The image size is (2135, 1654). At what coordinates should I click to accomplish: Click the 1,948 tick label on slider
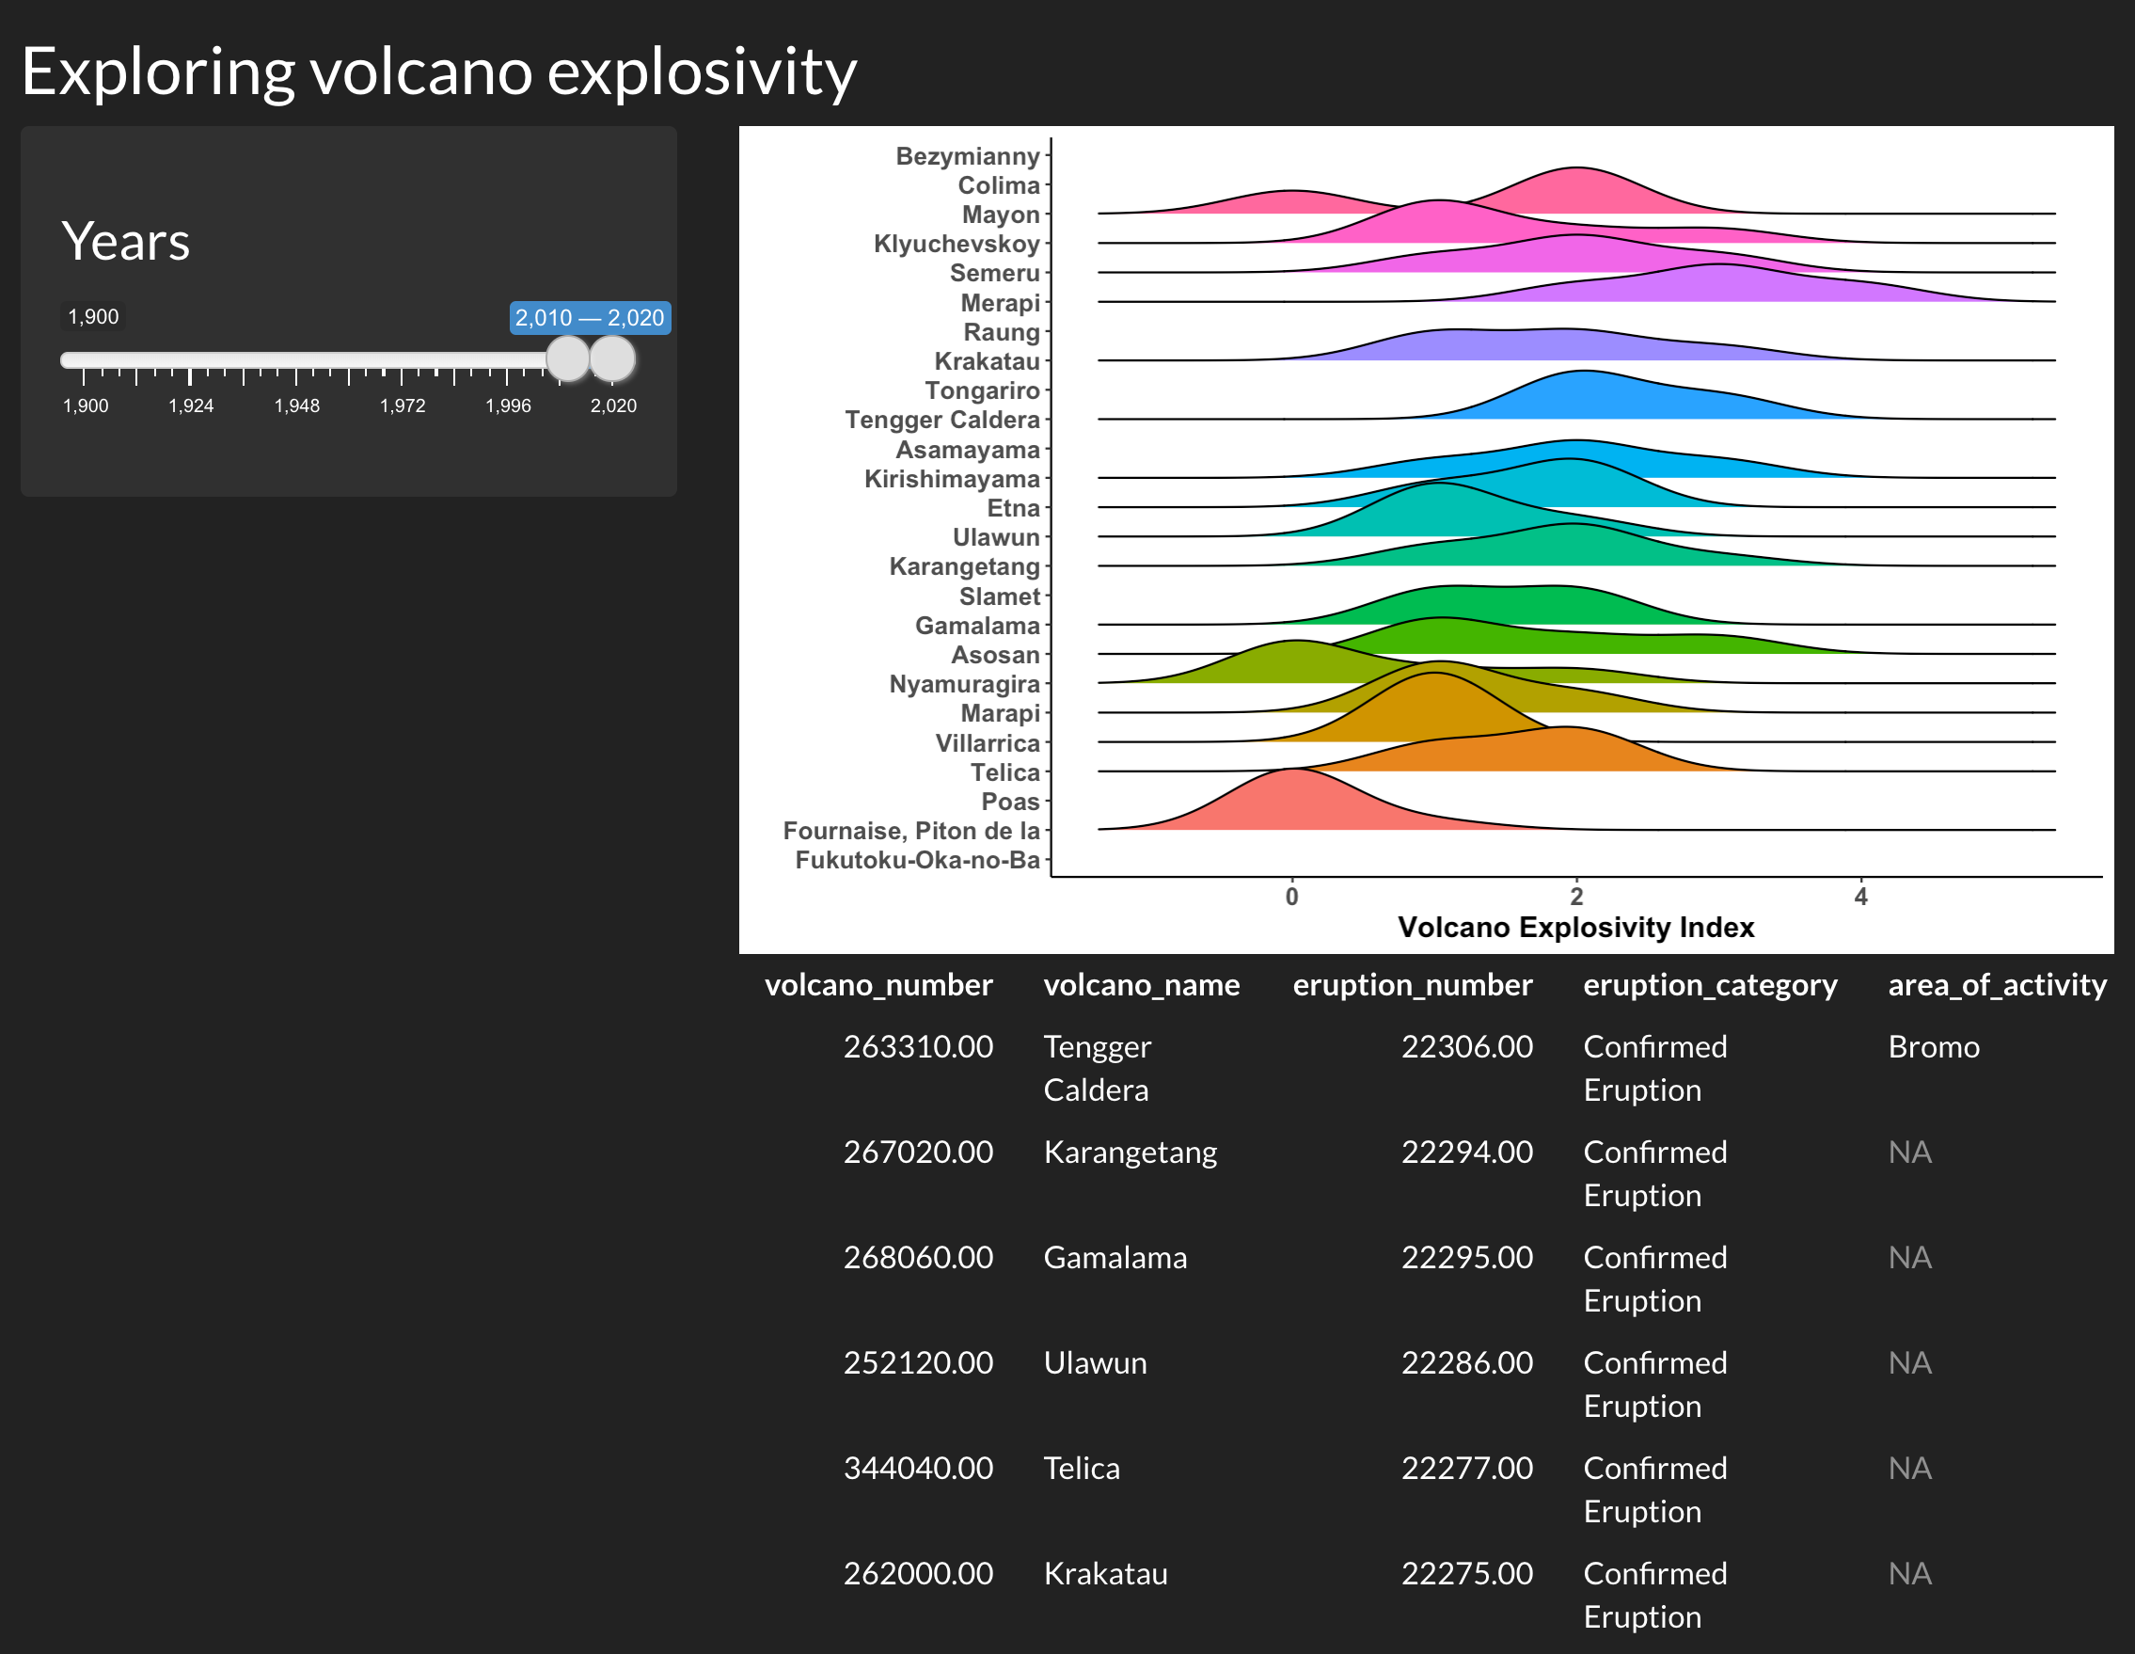click(x=296, y=406)
